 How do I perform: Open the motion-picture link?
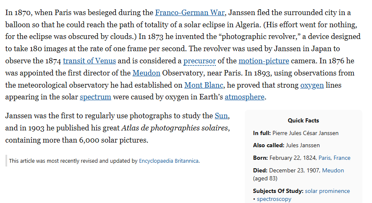(264, 61)
